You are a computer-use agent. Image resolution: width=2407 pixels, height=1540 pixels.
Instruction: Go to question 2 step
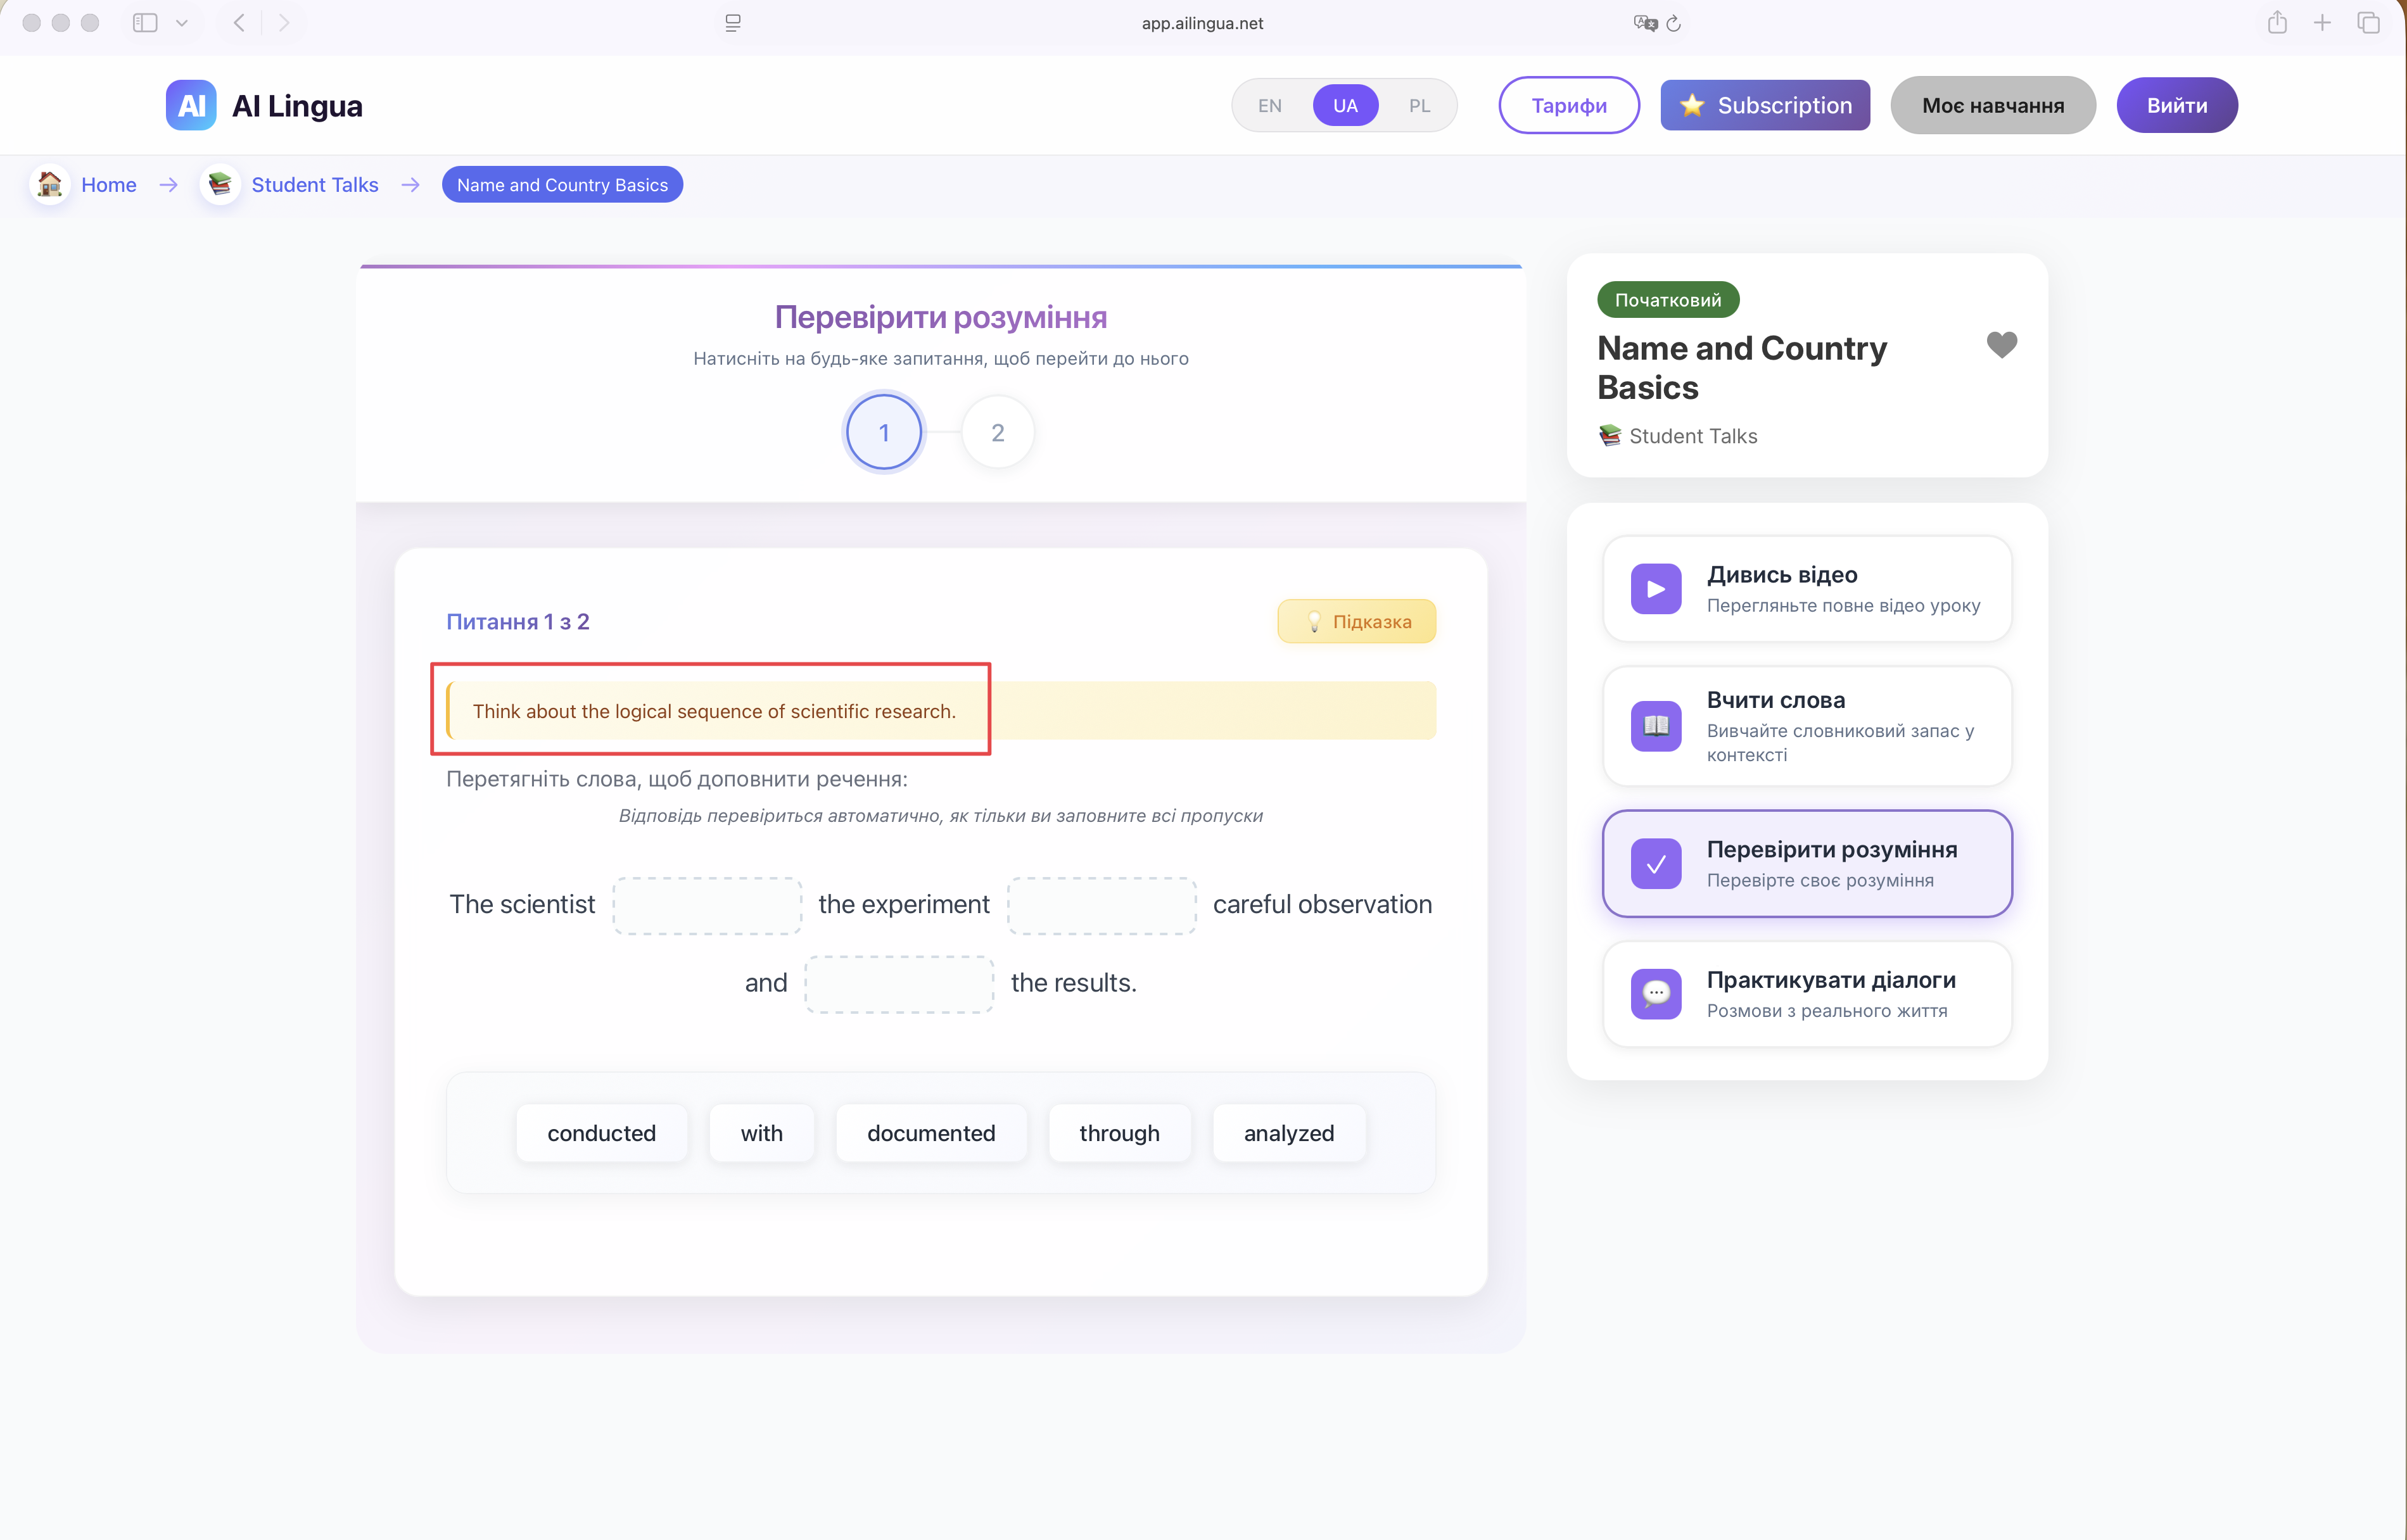(997, 433)
